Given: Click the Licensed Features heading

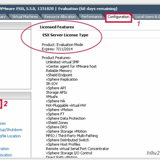Looking at the screenshot, I should click(57, 27).
